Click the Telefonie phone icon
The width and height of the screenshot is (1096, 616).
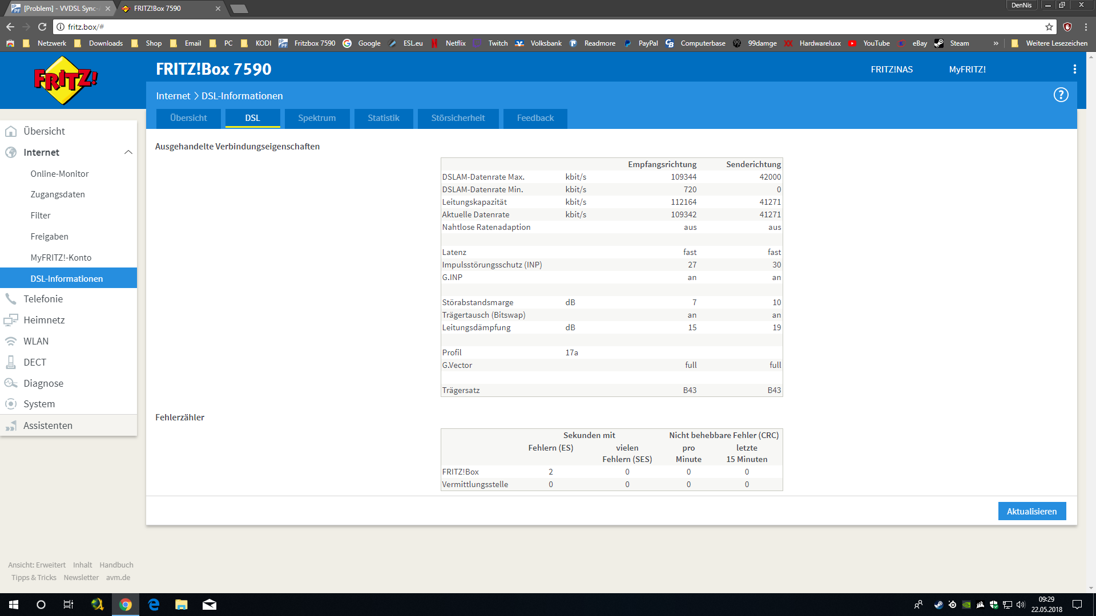11,299
